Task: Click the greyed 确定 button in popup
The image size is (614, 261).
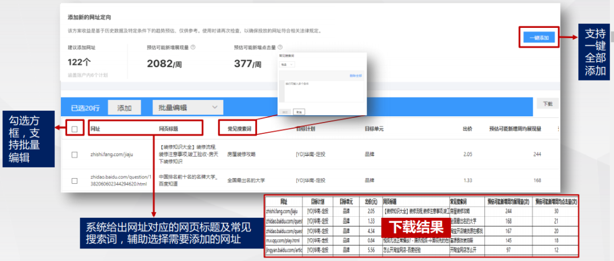Action: (x=285, y=112)
